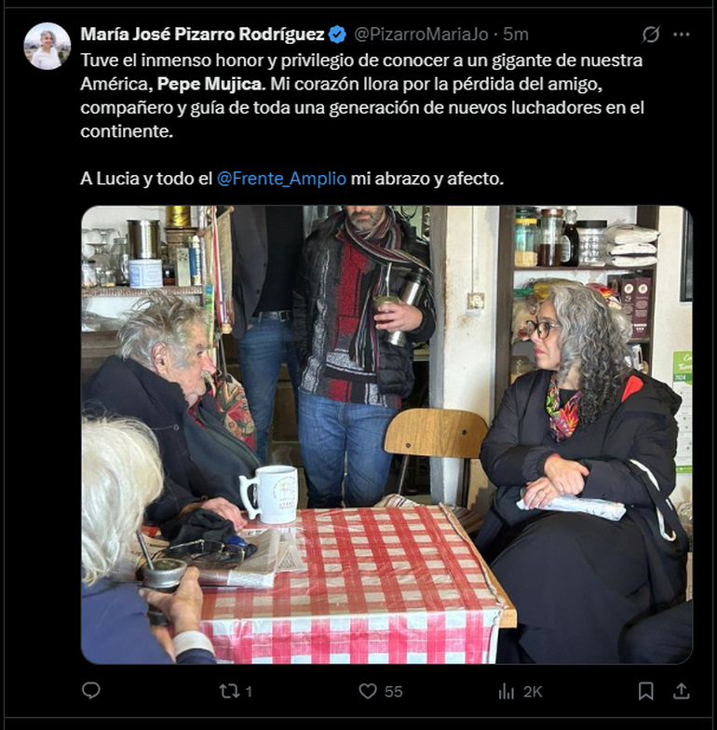Click the display name María José Pizarro Rodríguez
The height and width of the screenshot is (730, 717).
[x=202, y=34]
